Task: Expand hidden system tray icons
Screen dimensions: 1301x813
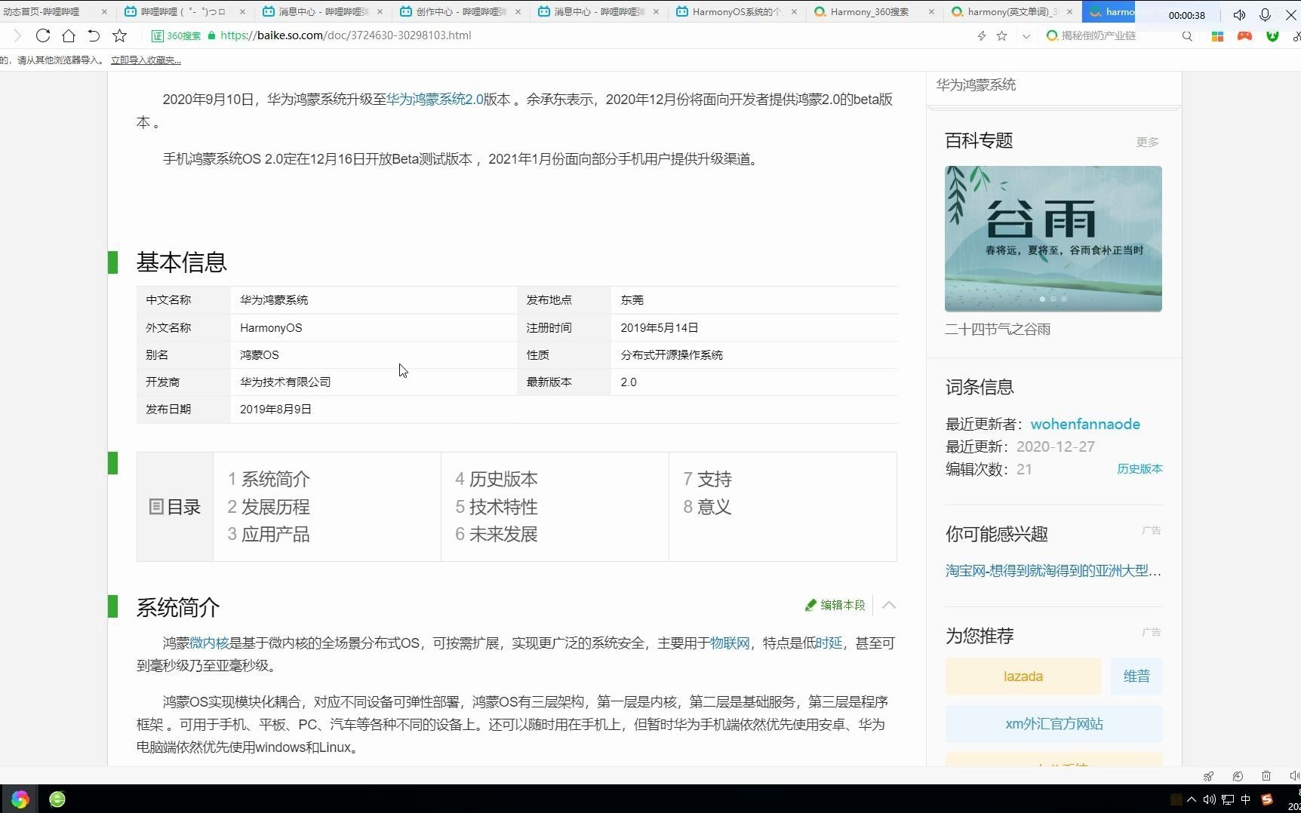Action: click(x=1192, y=799)
